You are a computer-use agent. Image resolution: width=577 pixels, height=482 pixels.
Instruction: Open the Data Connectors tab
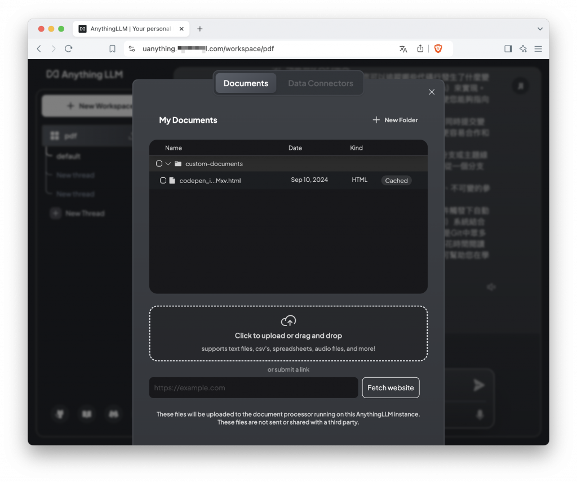[320, 83]
